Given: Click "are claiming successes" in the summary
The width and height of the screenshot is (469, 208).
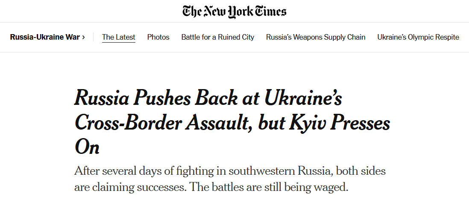Looking at the screenshot, I should 130,187.
